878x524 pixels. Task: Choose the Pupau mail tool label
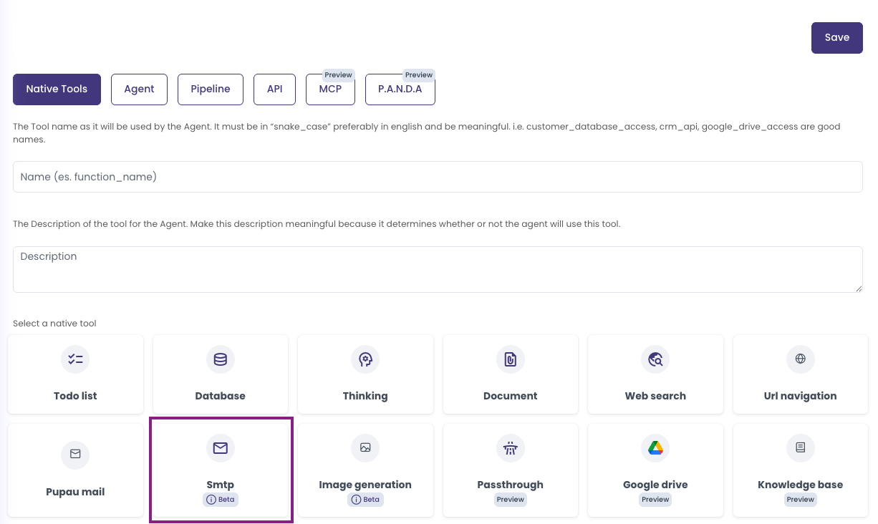click(75, 492)
